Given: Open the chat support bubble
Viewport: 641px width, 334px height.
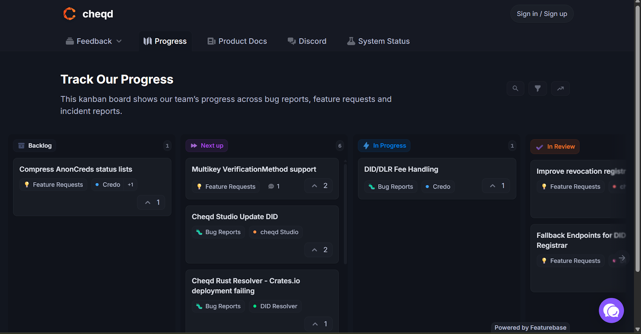Looking at the screenshot, I should pos(611,310).
